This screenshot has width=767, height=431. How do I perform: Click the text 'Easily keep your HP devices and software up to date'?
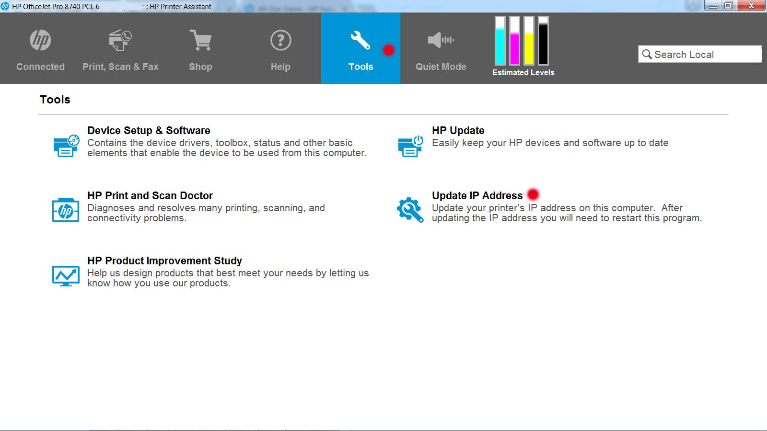(x=550, y=143)
